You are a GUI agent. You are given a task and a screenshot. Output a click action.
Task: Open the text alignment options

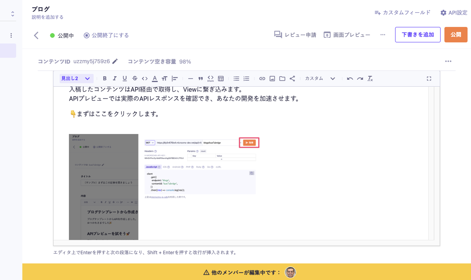pos(175,79)
